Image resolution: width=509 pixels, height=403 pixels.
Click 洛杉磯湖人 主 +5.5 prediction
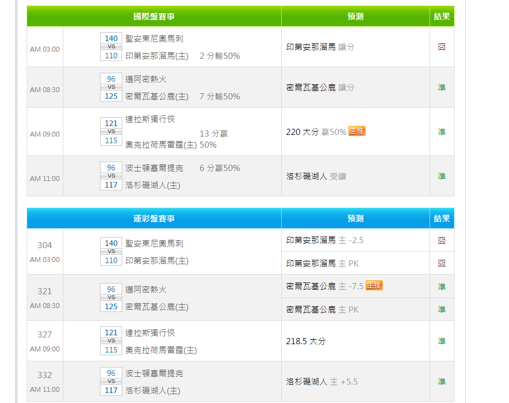tap(322, 381)
